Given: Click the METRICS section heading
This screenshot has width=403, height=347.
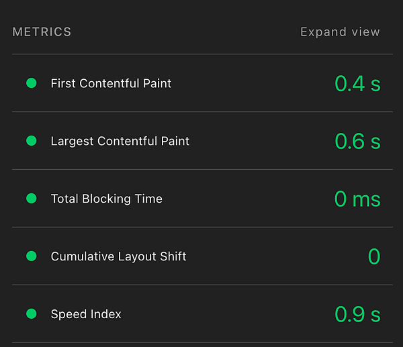Looking at the screenshot, I should pos(42,32).
